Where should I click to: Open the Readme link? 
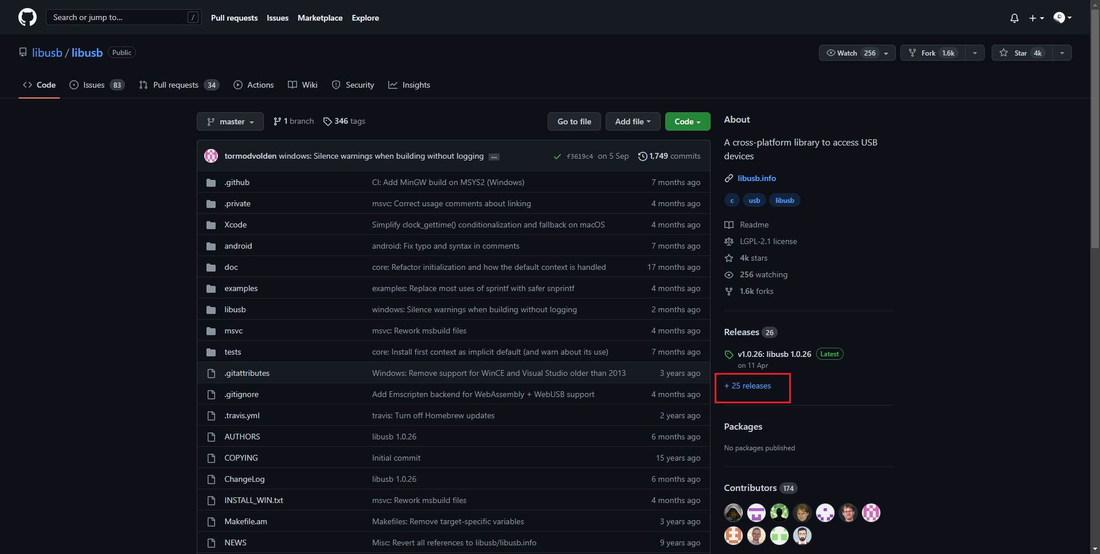point(746,225)
